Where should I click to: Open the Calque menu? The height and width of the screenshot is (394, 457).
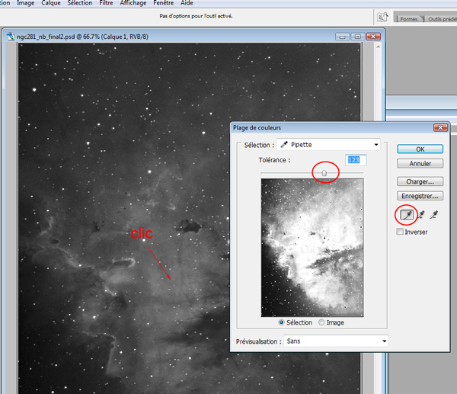(51, 3)
